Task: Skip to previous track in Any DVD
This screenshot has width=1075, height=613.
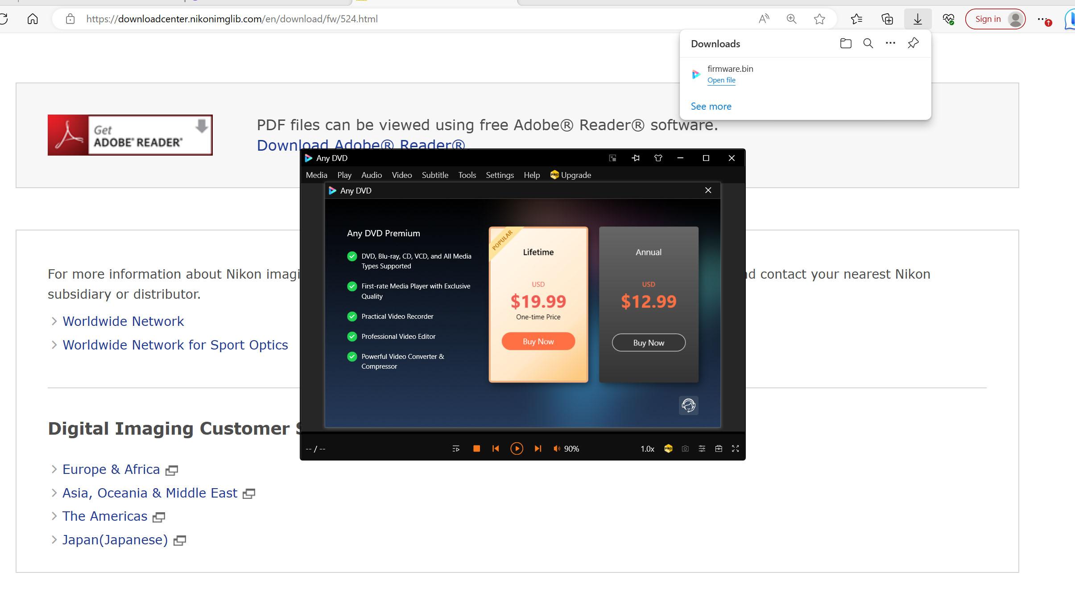Action: [496, 448]
